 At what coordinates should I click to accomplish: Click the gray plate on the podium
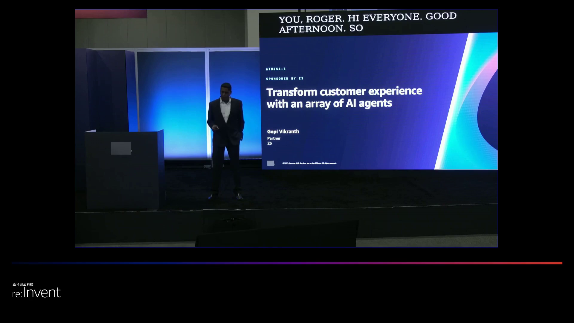tap(121, 148)
